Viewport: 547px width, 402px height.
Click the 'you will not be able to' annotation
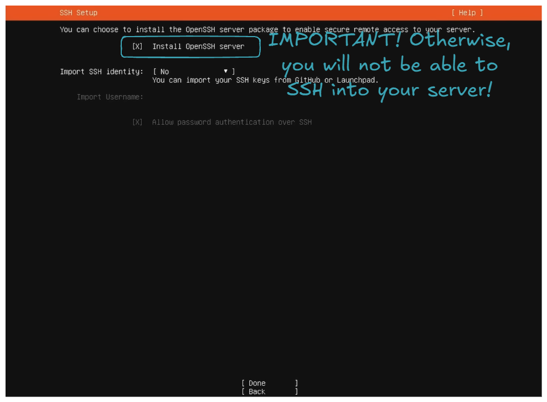pos(389,65)
